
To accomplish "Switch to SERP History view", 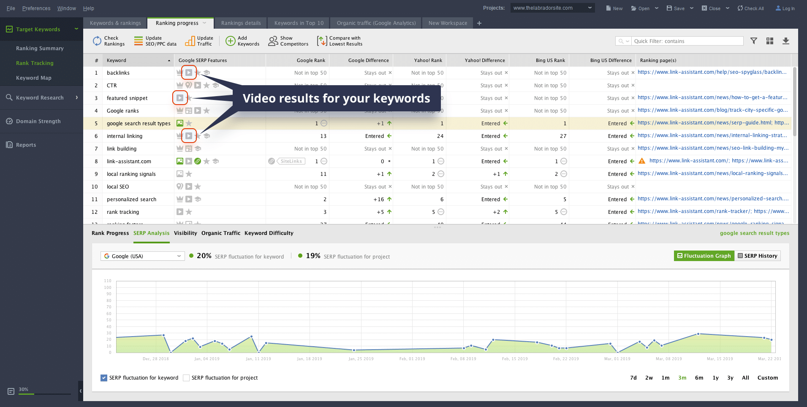I will pos(758,256).
